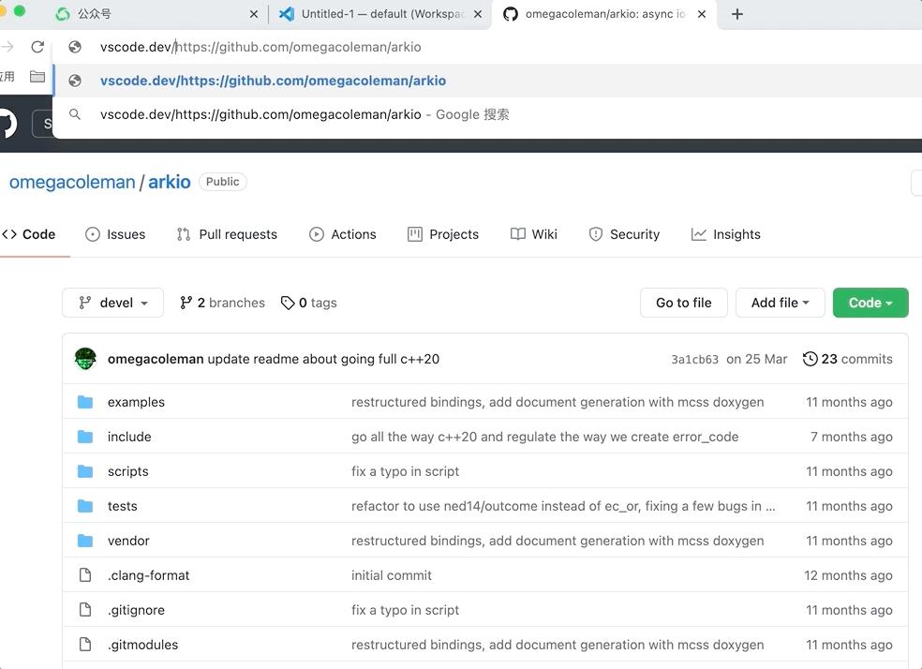922x669 pixels.
Task: Open commit history via clock icon
Action: [x=810, y=359]
